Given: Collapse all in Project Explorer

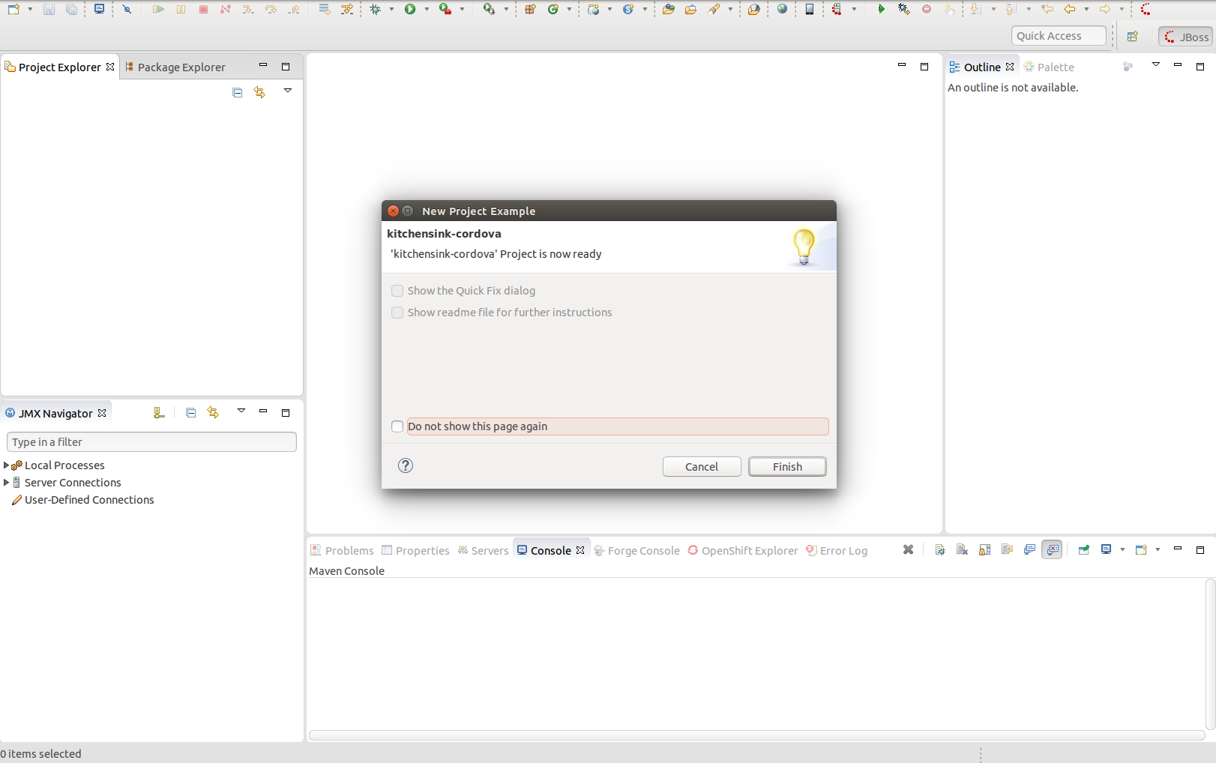Looking at the screenshot, I should coord(238,93).
